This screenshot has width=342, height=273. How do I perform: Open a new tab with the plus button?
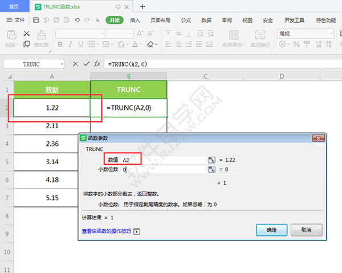pyautogui.click(x=142, y=6)
